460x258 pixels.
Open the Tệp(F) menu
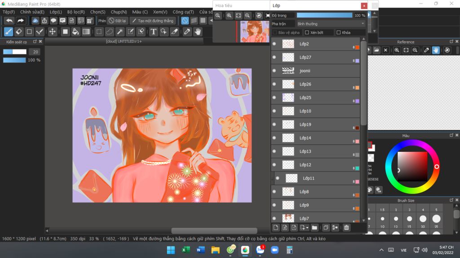tap(9, 12)
